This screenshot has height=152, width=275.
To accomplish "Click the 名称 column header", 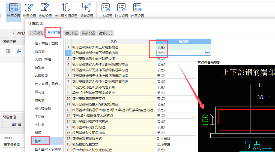I will tap(114, 42).
